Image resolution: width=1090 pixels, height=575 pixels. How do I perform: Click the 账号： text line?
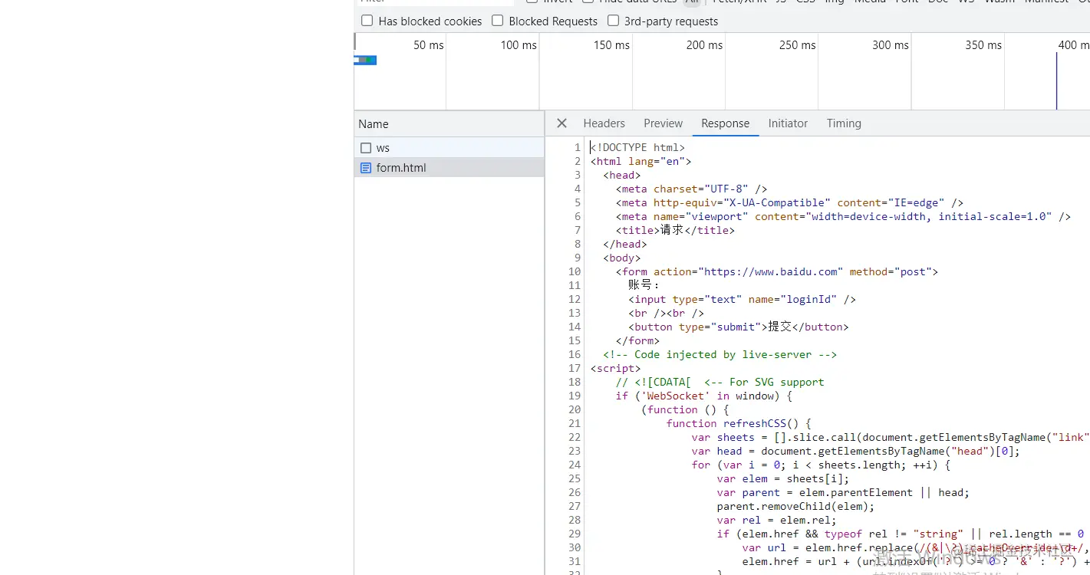(x=644, y=285)
